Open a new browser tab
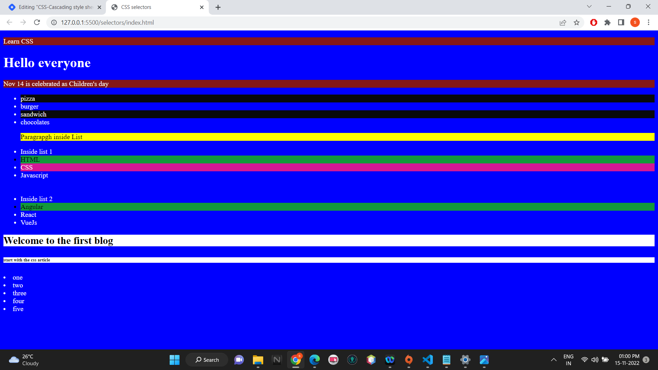658x370 pixels. (218, 7)
